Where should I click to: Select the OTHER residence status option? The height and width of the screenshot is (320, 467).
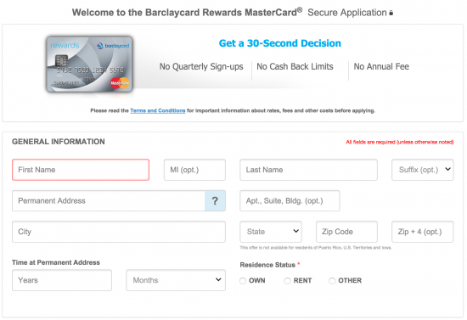click(x=332, y=281)
